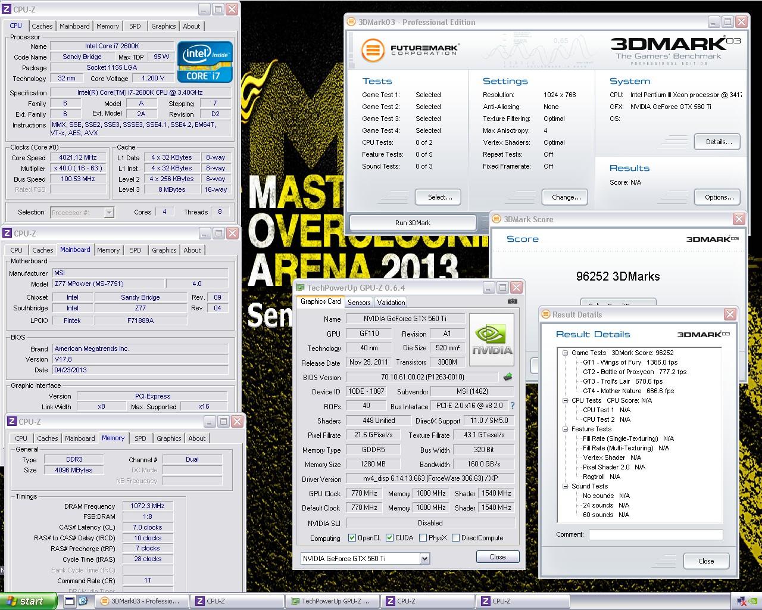Toggle the CUDA checkbox in GPU-Z
The width and height of the screenshot is (762, 610).
[x=390, y=538]
